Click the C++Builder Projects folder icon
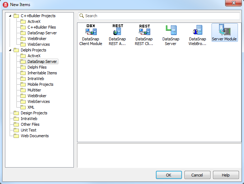Image resolution: width=244 pixels, height=184 pixels. [x=16, y=16]
